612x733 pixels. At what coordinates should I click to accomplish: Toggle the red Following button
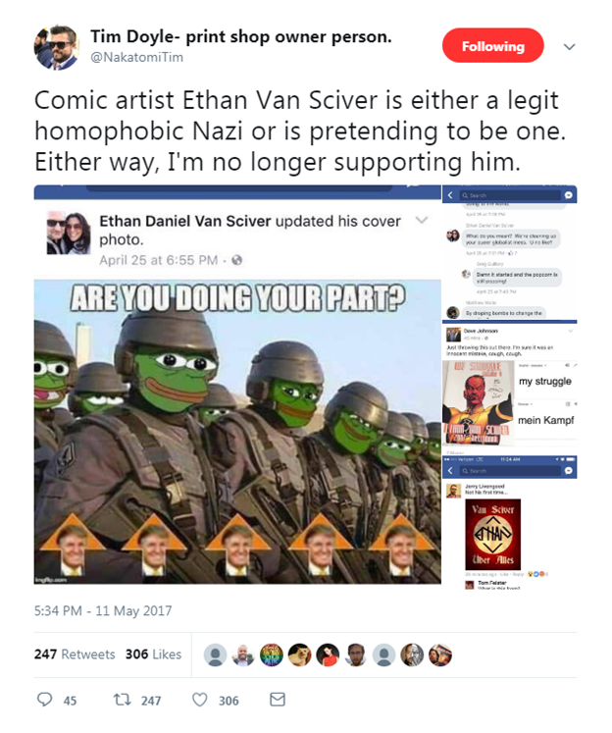[x=493, y=46]
